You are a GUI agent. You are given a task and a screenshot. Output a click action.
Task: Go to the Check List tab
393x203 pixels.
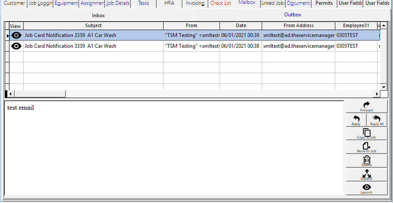pyautogui.click(x=221, y=3)
